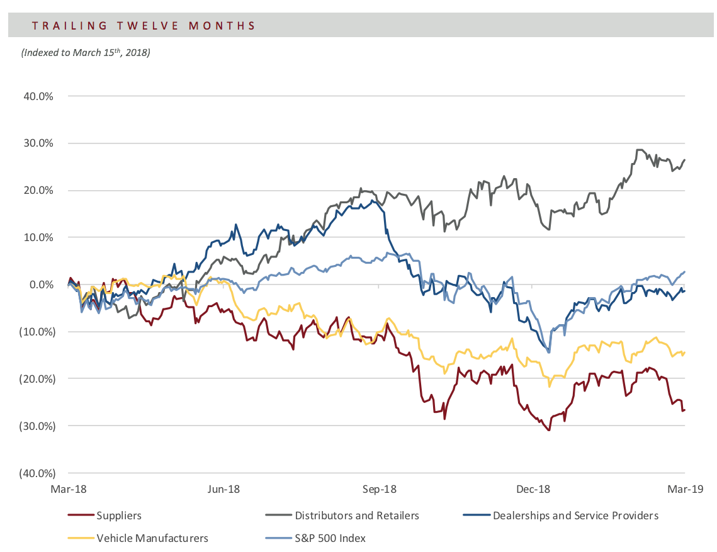Click the Jun-18 x-axis label
The image size is (717, 552).
(223, 489)
